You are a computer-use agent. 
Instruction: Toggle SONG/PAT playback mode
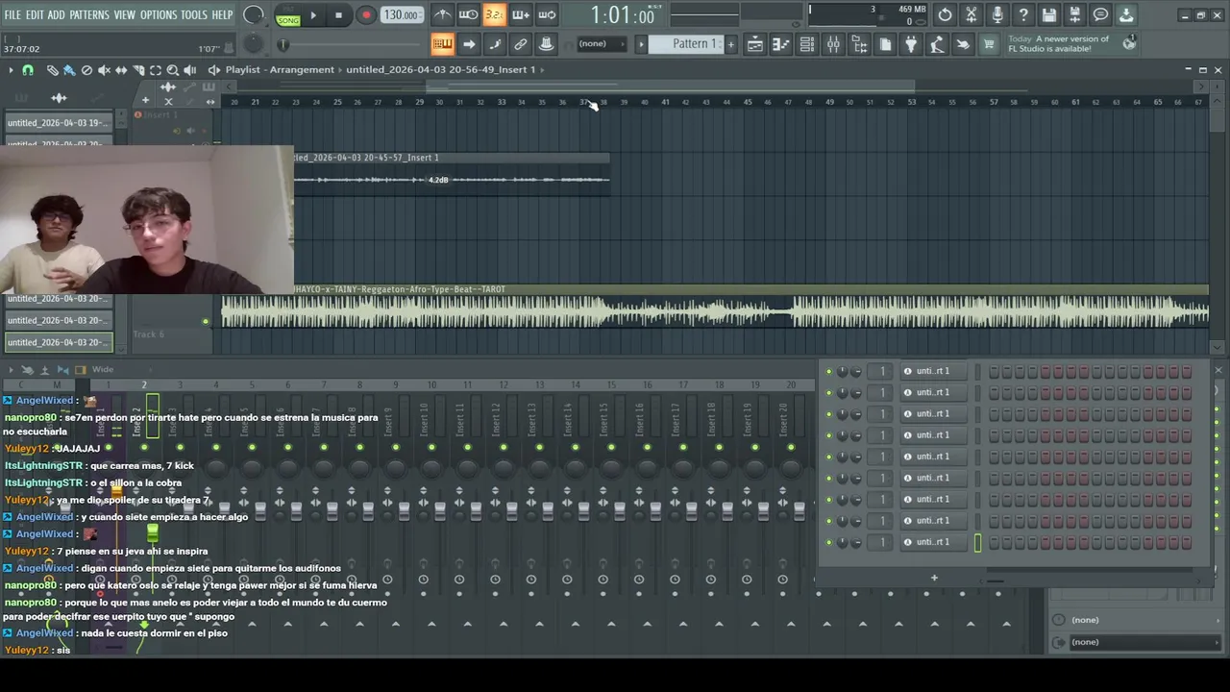287,15
